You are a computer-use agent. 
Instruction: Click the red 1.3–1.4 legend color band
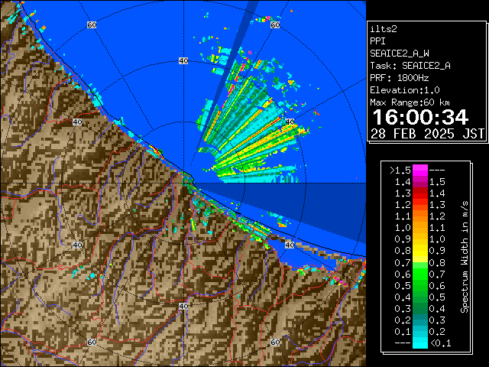(420, 193)
